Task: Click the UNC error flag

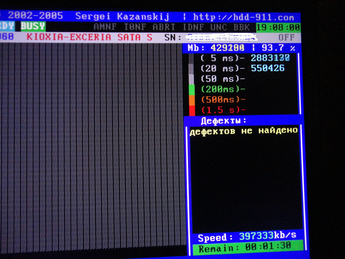Action: [219, 27]
